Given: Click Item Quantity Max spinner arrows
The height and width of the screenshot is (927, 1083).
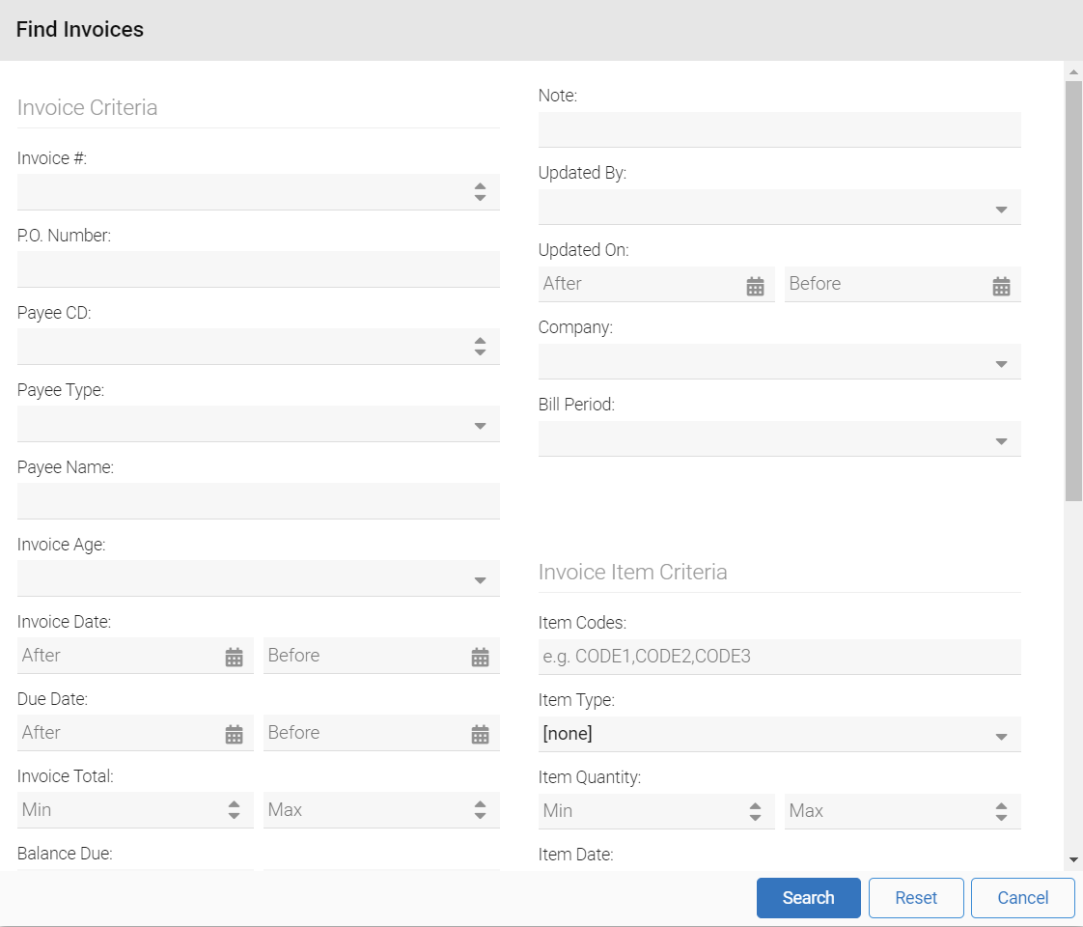Looking at the screenshot, I should [1002, 812].
